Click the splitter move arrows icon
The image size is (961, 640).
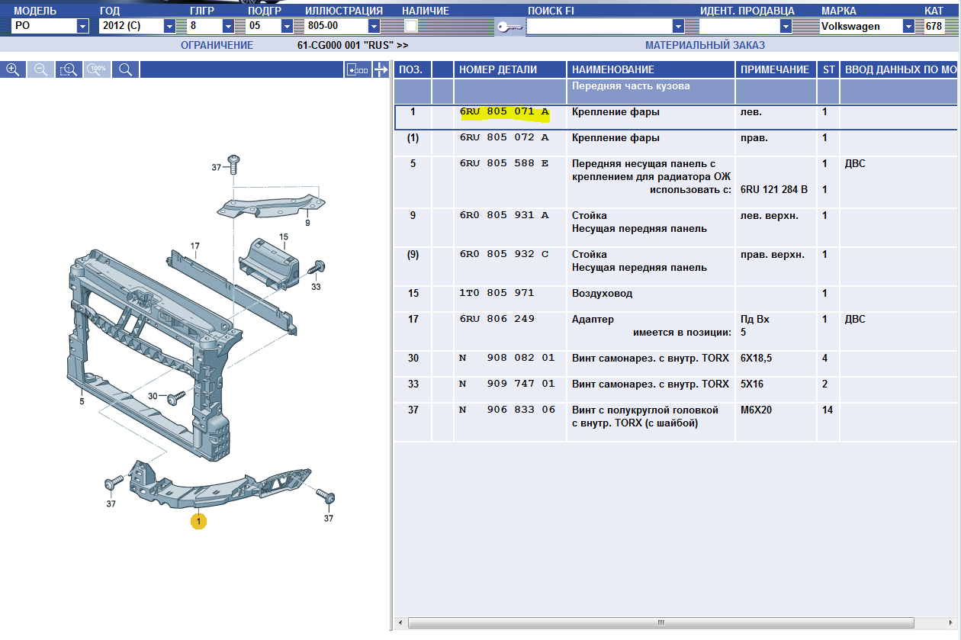[x=381, y=69]
